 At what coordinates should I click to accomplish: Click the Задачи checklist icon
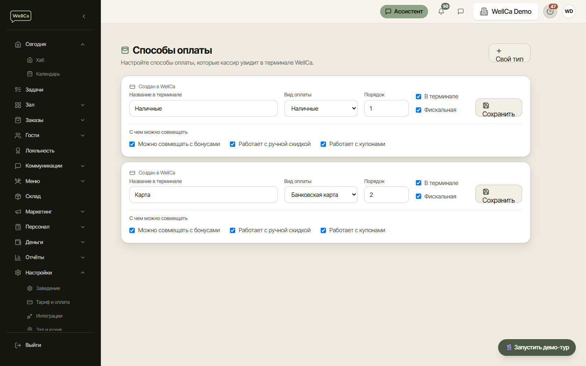click(18, 89)
